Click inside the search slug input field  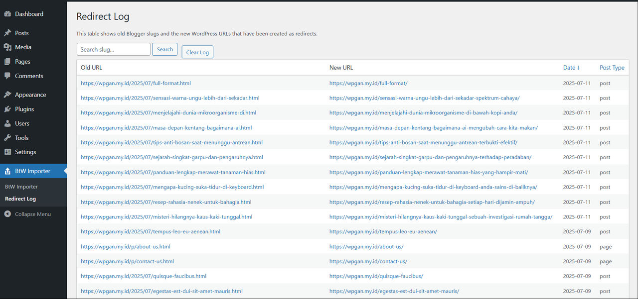(113, 49)
